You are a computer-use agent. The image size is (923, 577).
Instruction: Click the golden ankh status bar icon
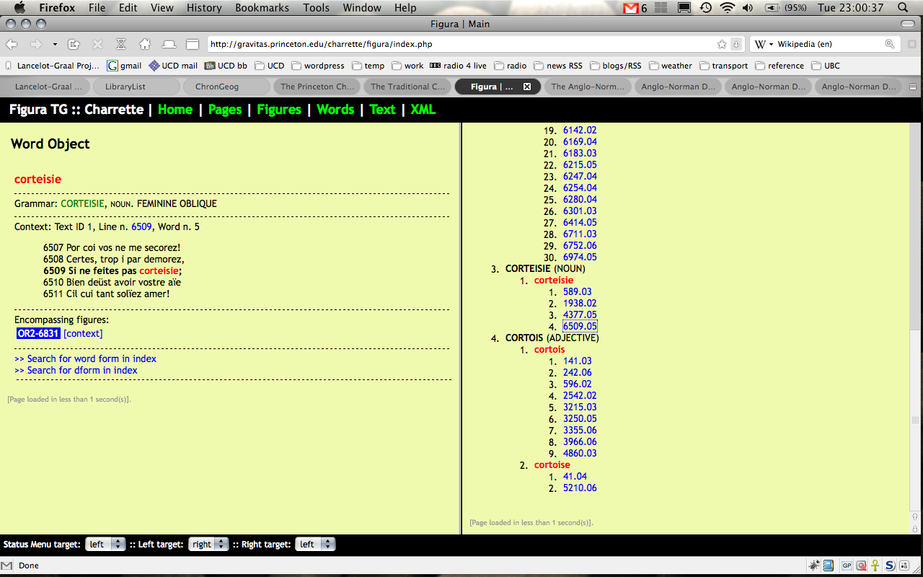[x=875, y=565]
